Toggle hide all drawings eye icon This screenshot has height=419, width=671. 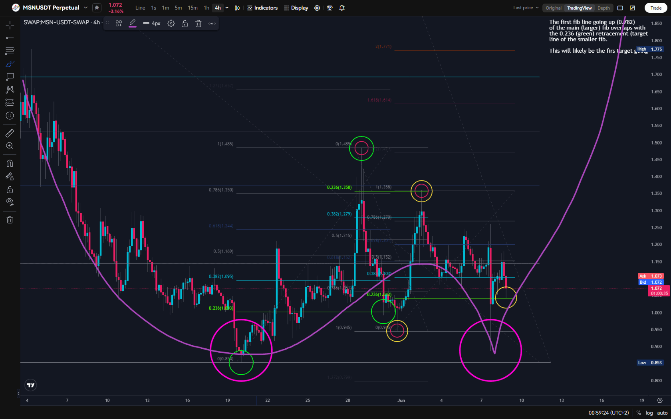(x=10, y=202)
